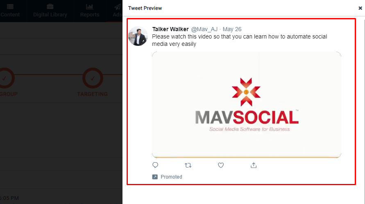
Task: Click the Content nav icon
Action: click(10, 7)
